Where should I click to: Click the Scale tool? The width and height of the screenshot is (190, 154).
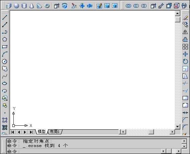coord(185,69)
